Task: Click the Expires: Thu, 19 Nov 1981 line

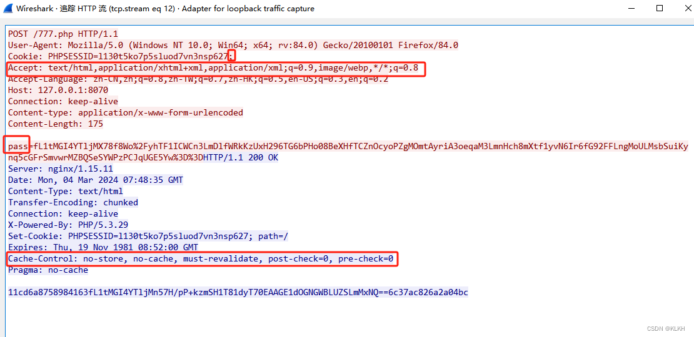Action: pos(103,247)
